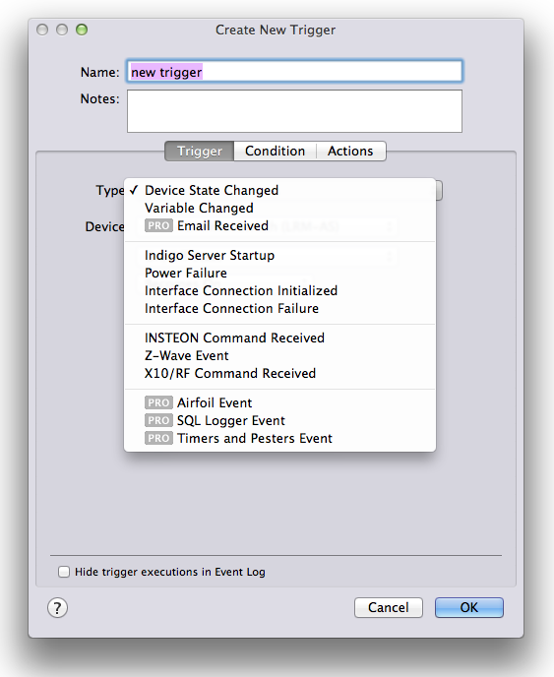
Task: Enable Hide trigger executions in Event Log
Action: click(64, 572)
